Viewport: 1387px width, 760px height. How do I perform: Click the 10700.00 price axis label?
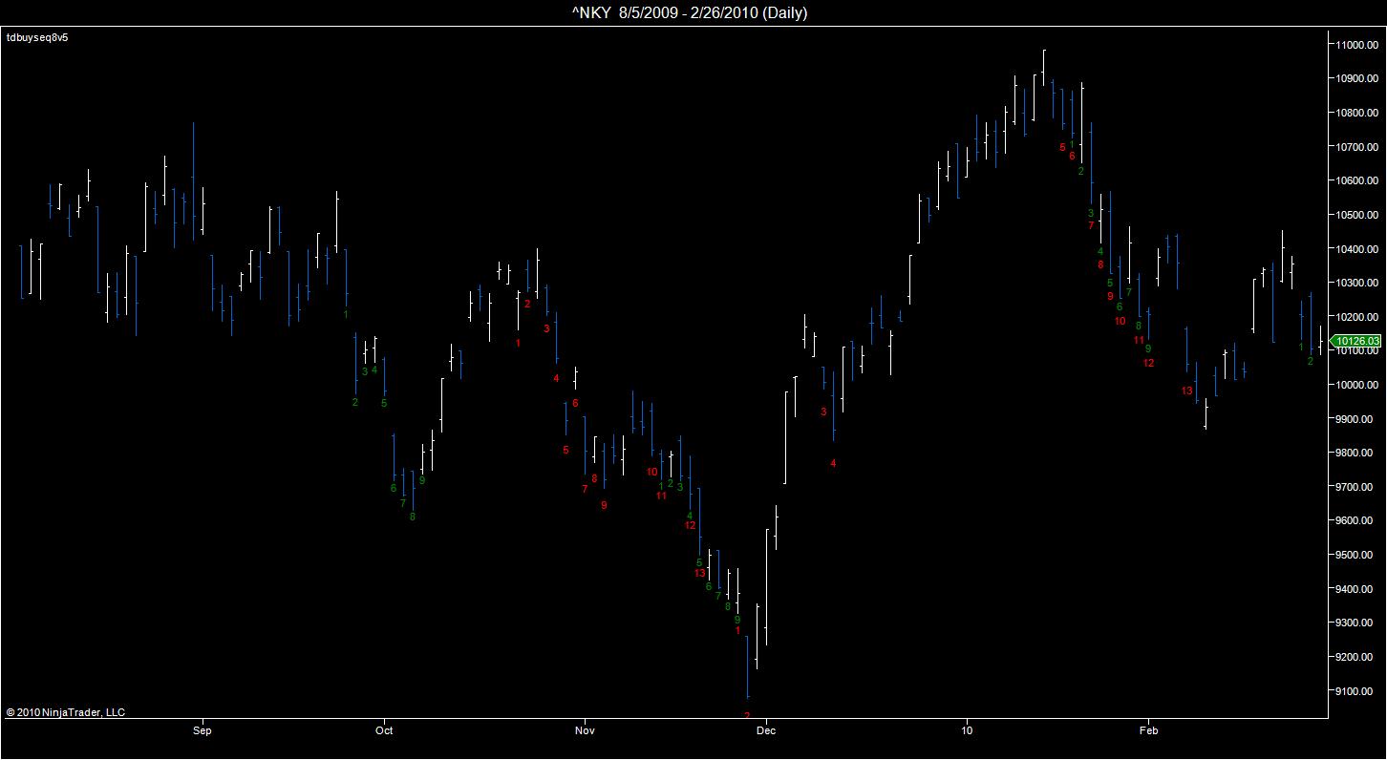1357,147
